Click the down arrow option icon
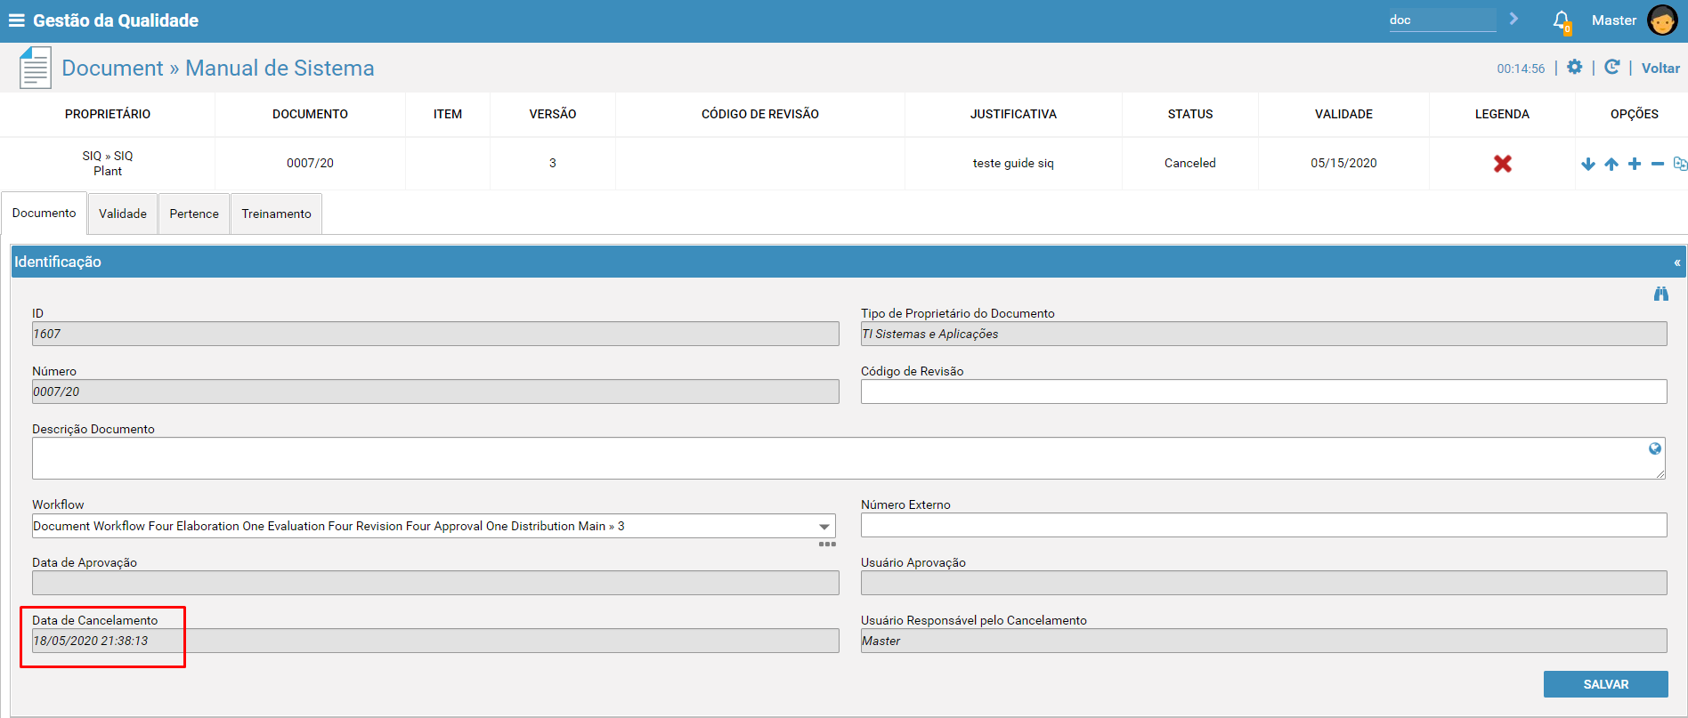The width and height of the screenshot is (1688, 718). pos(1588,164)
